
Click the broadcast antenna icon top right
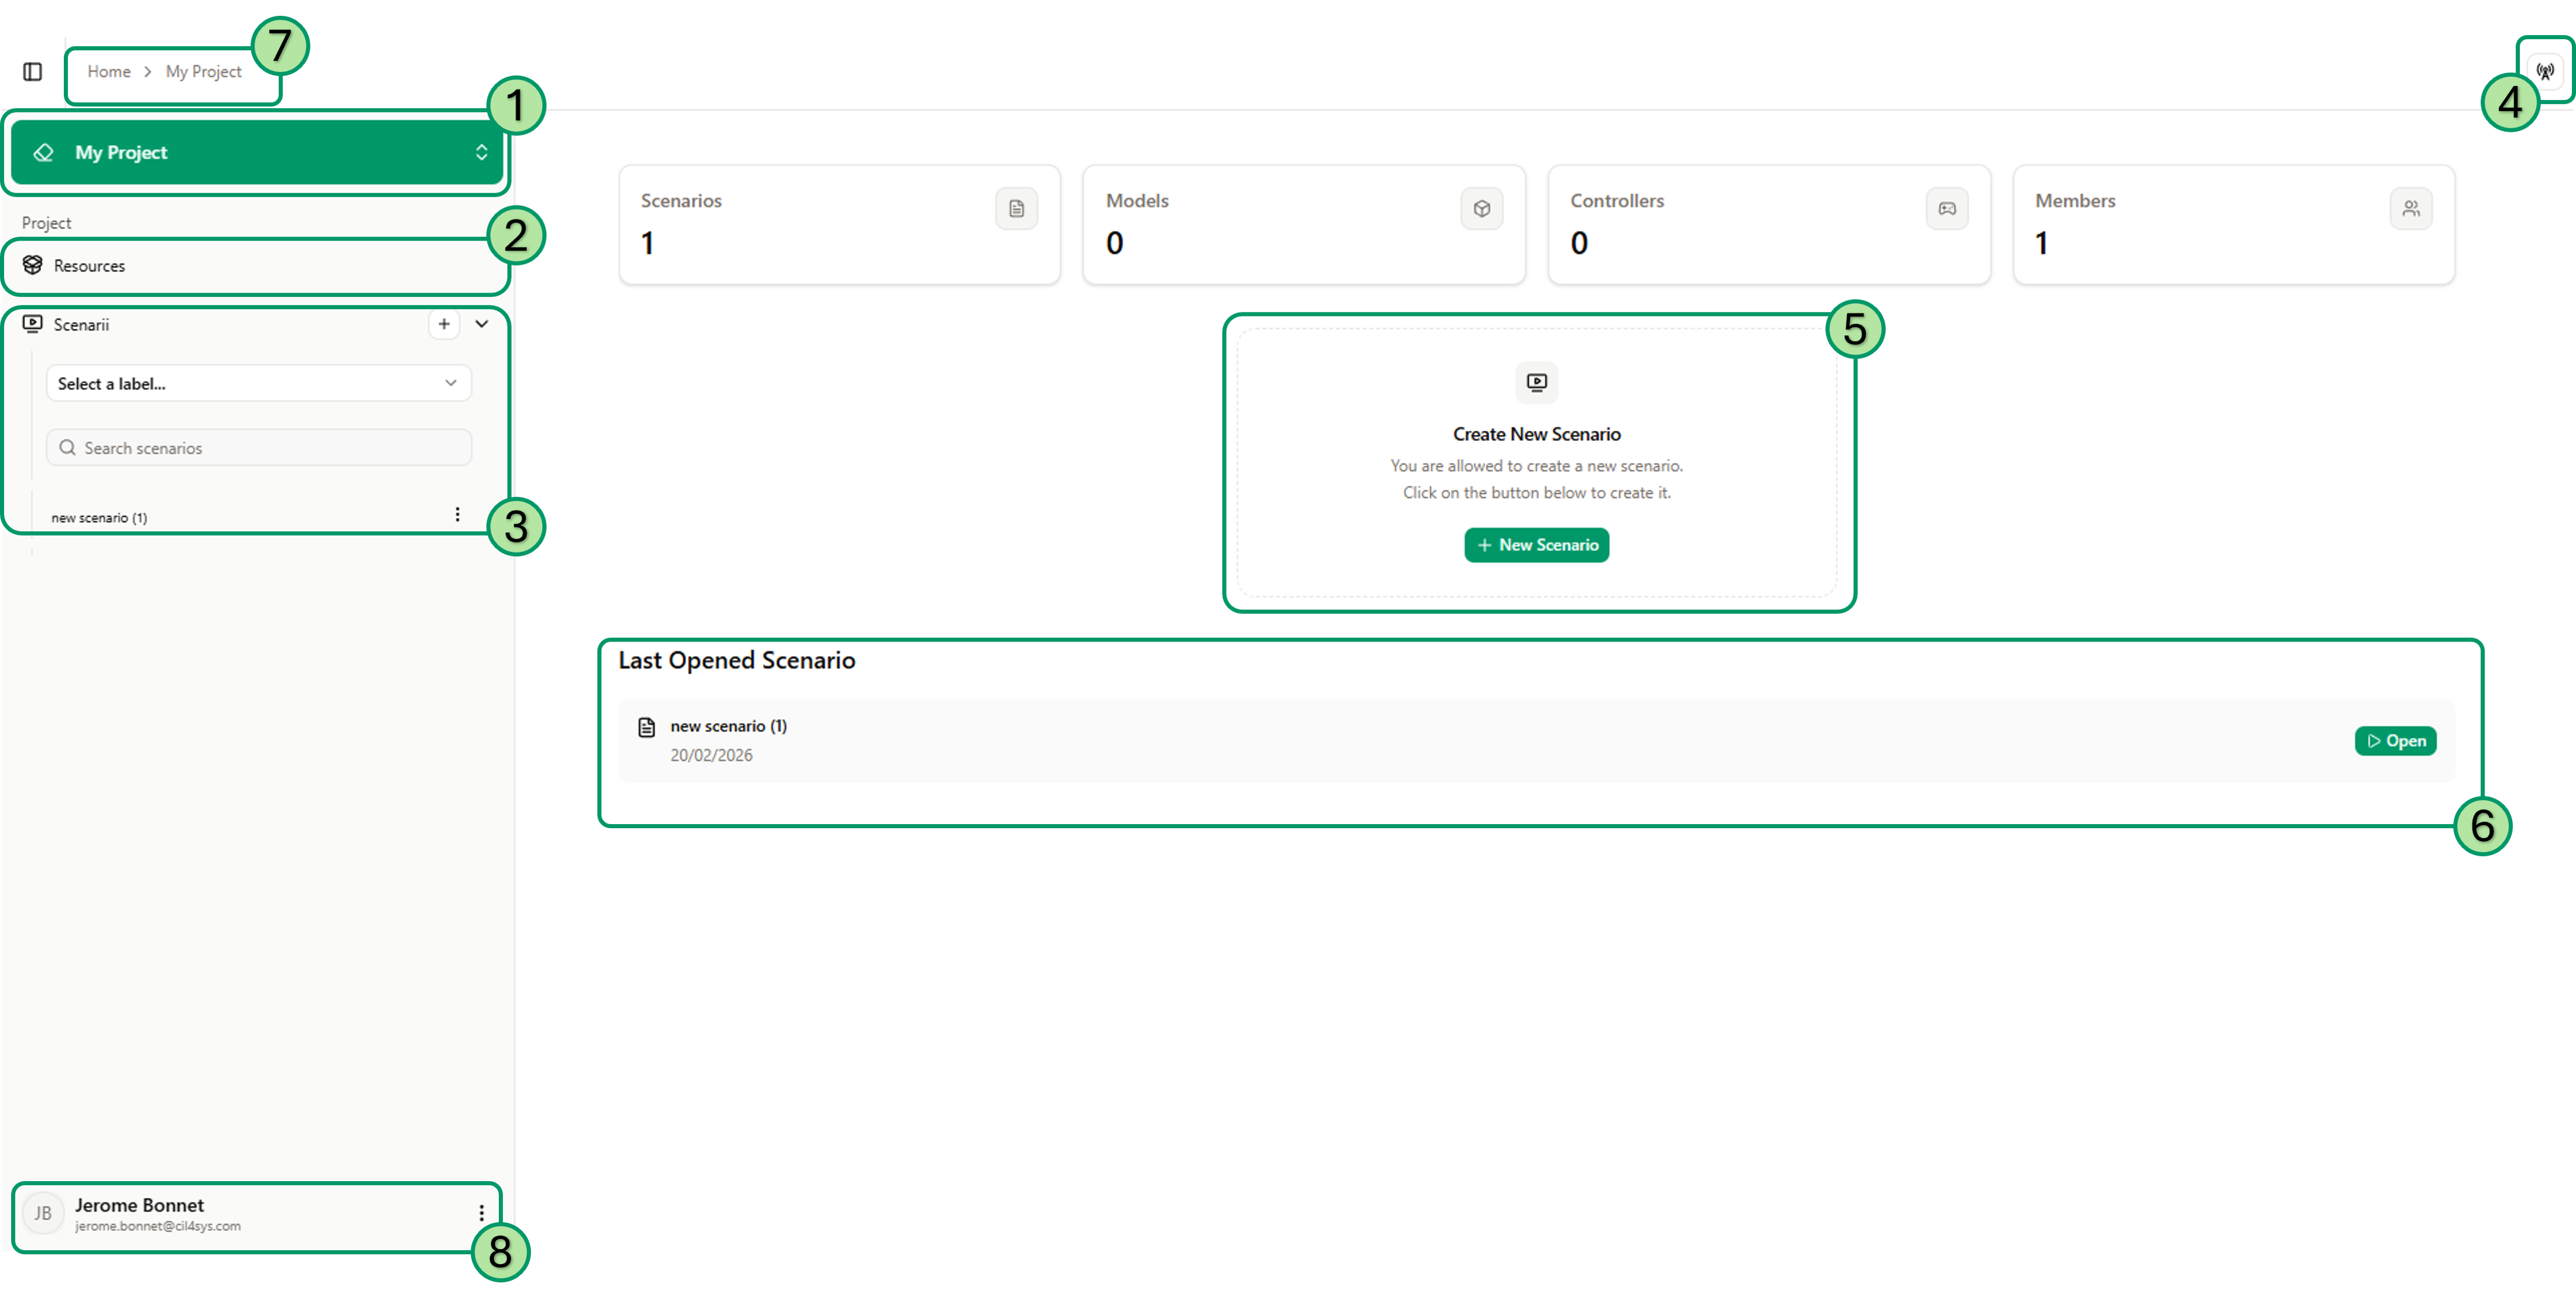(2545, 71)
